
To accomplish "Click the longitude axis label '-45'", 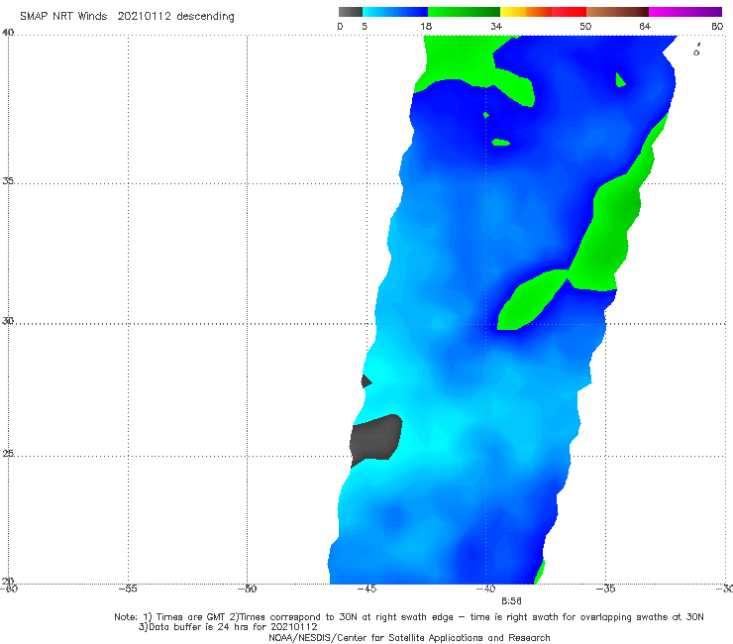I will tap(366, 589).
